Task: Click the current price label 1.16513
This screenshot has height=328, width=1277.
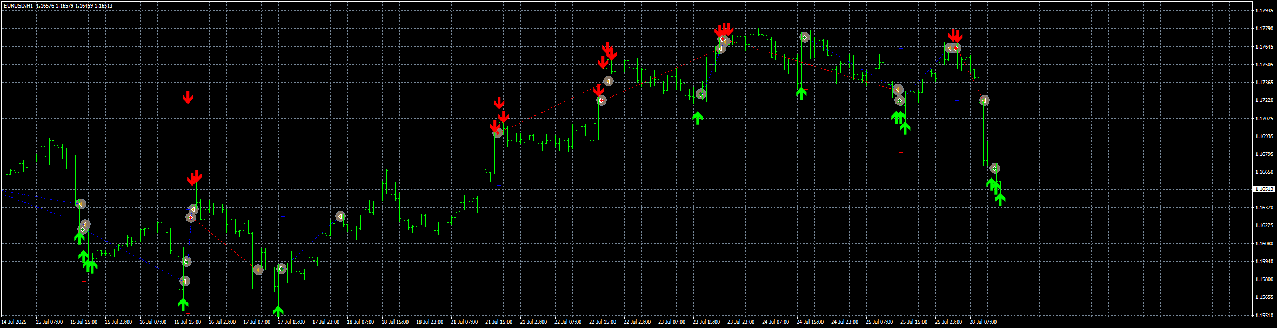Action: point(1265,189)
